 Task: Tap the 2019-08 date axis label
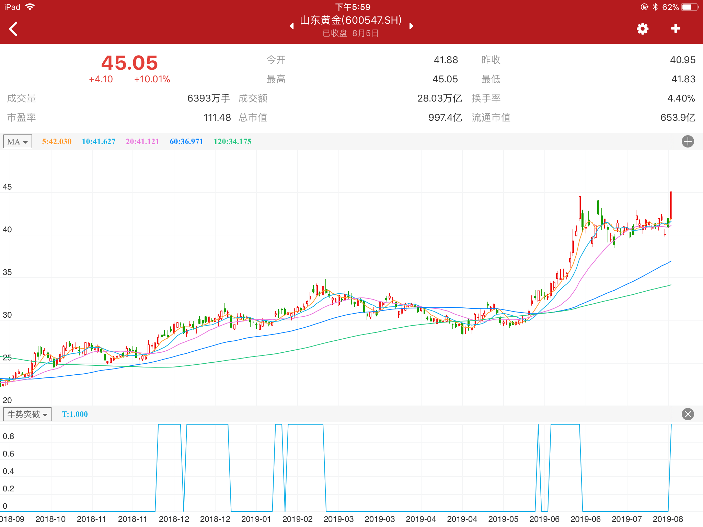(668, 519)
